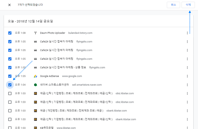Click the timestamp '오후 1:08'
Viewport: 198px width, 129px height.
pos(20,33)
